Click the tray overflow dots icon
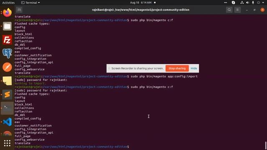The image size is (267, 150). pyautogui.click(x=225, y=2)
